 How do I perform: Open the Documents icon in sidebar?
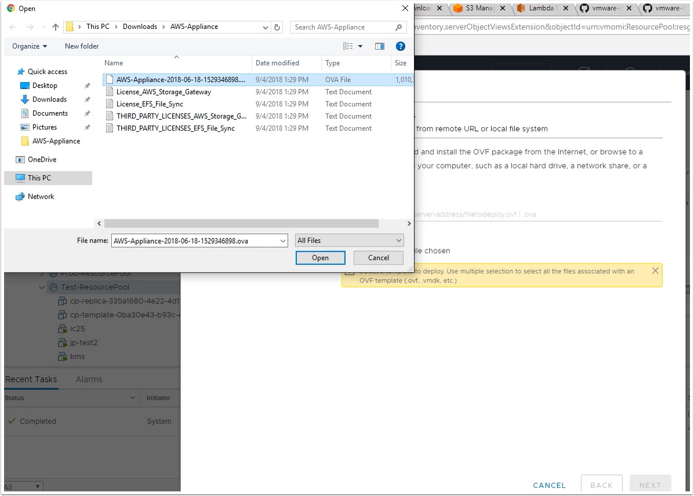[25, 113]
